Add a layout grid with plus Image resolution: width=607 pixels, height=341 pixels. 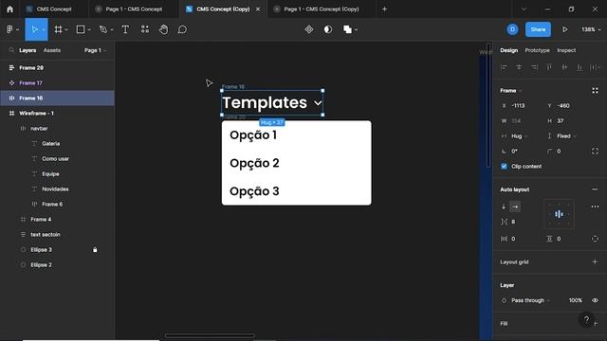point(595,261)
